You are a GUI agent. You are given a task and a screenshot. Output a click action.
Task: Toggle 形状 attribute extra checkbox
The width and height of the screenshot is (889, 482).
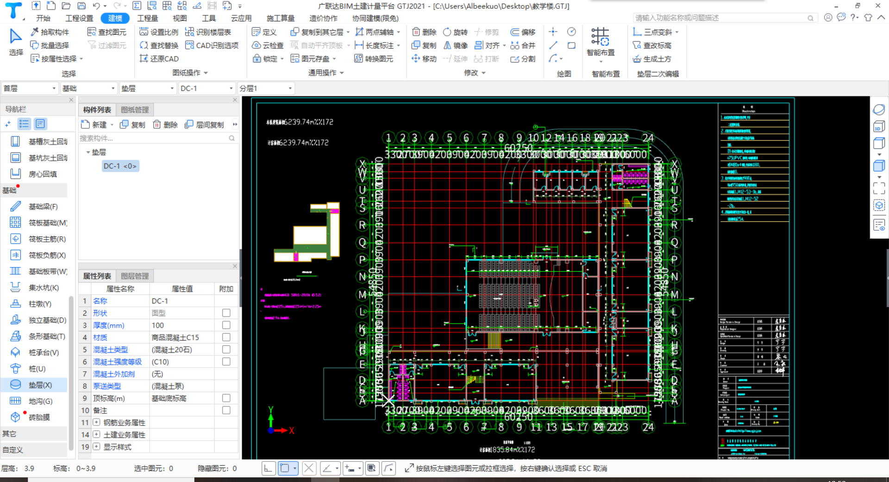click(x=226, y=313)
